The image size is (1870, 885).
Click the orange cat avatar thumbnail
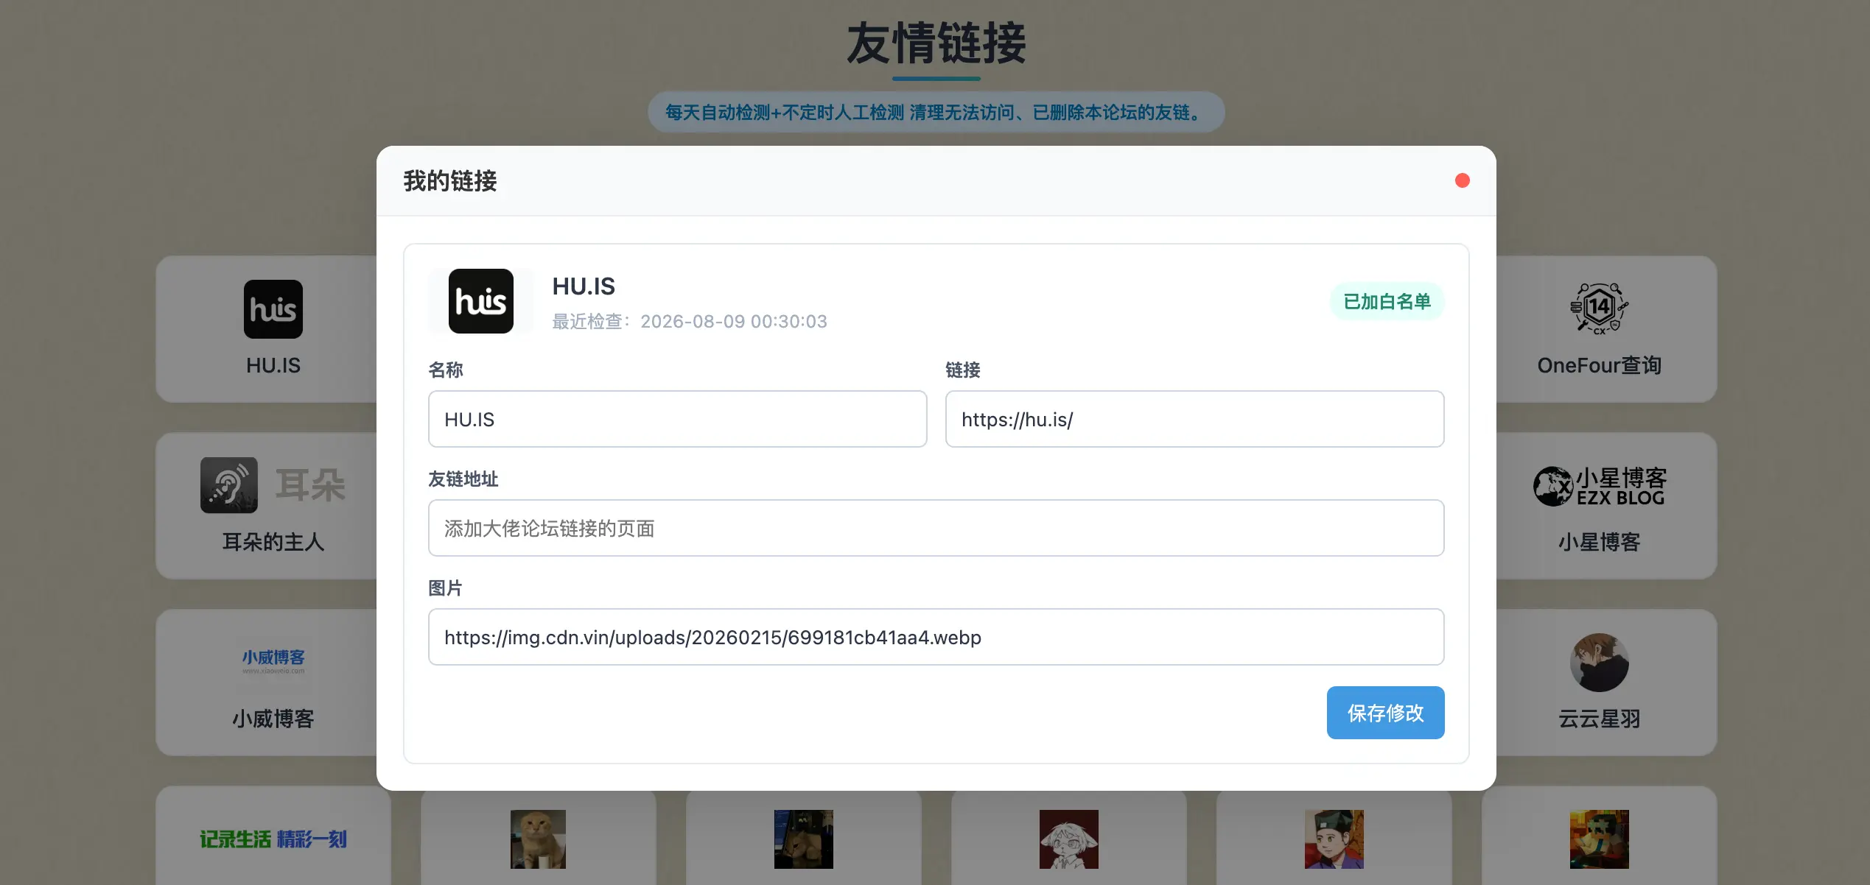coord(539,839)
